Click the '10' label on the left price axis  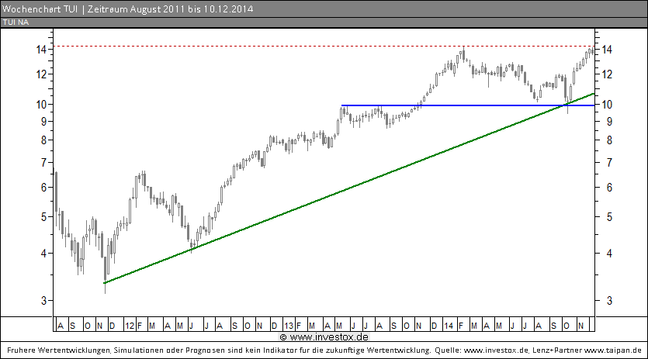tap(41, 105)
